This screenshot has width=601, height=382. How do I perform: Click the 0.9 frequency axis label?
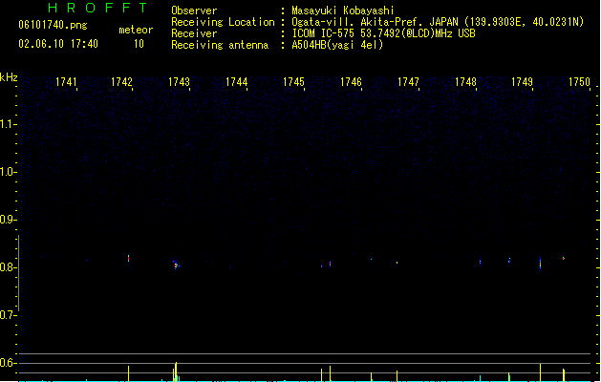[8, 220]
